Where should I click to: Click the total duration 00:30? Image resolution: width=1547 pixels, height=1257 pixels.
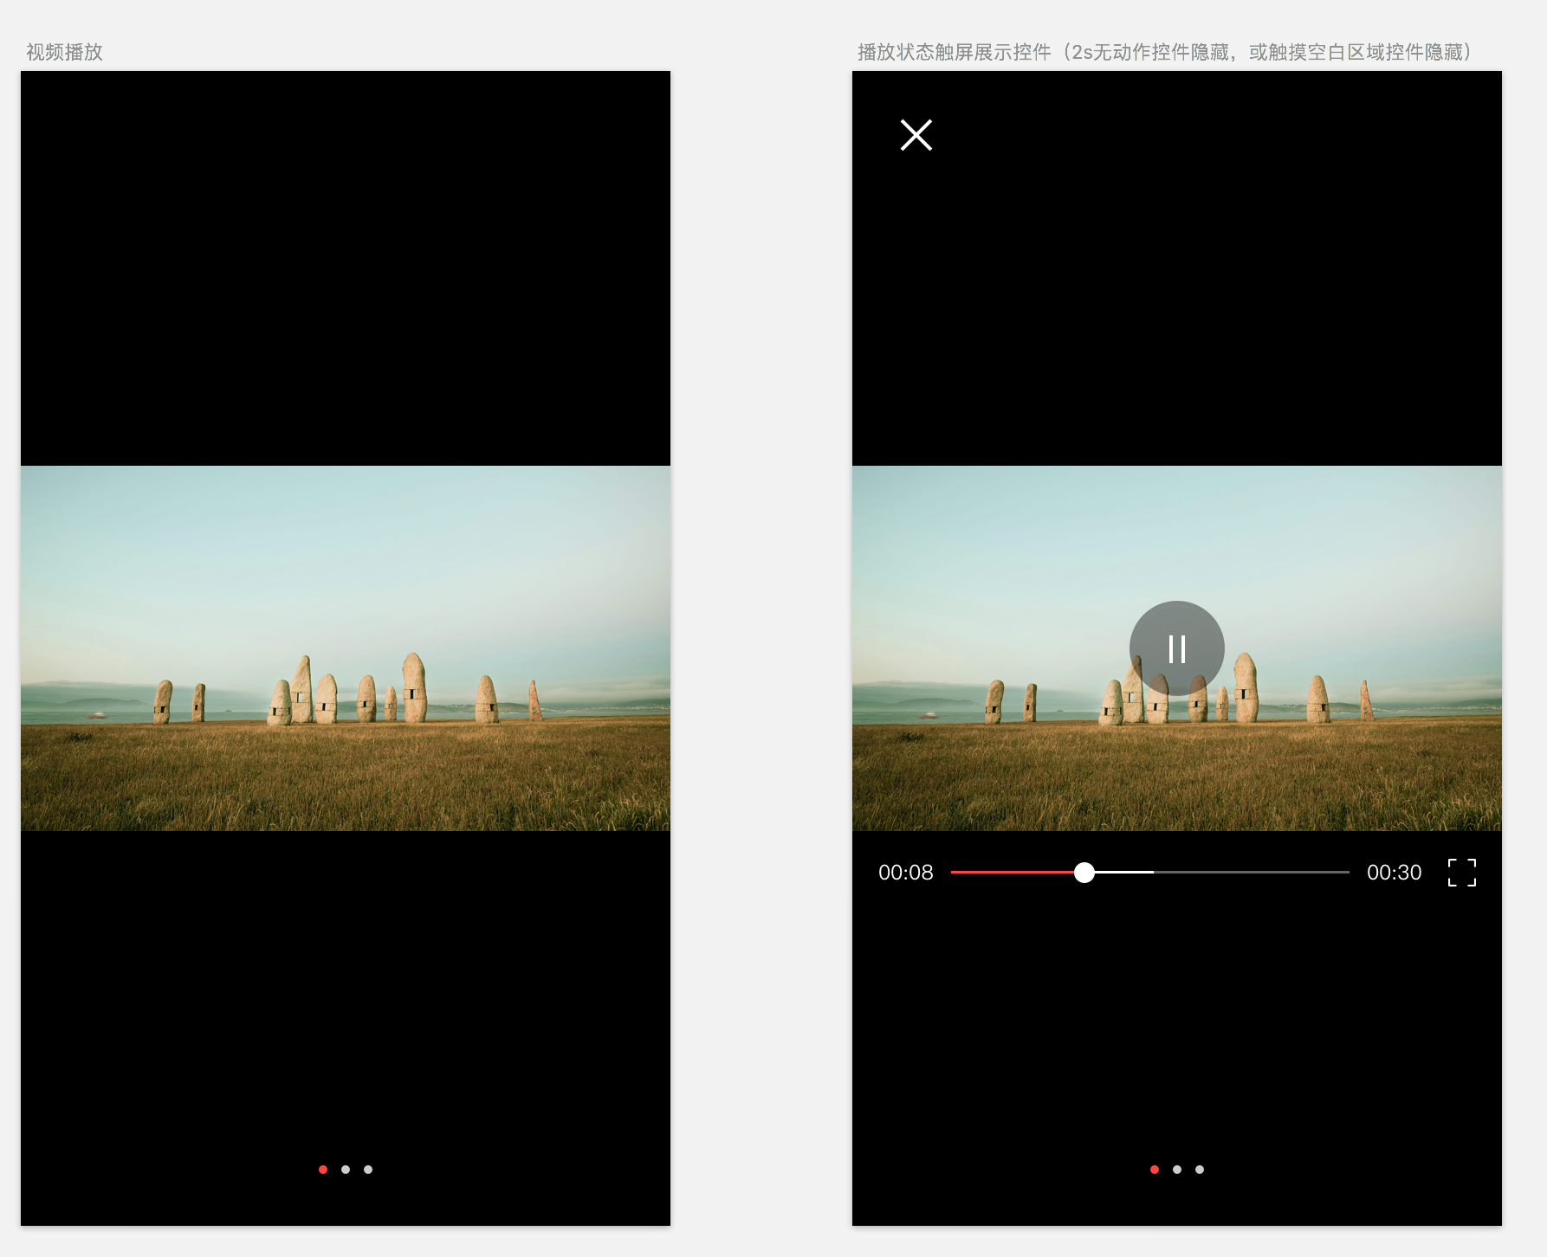(1395, 873)
